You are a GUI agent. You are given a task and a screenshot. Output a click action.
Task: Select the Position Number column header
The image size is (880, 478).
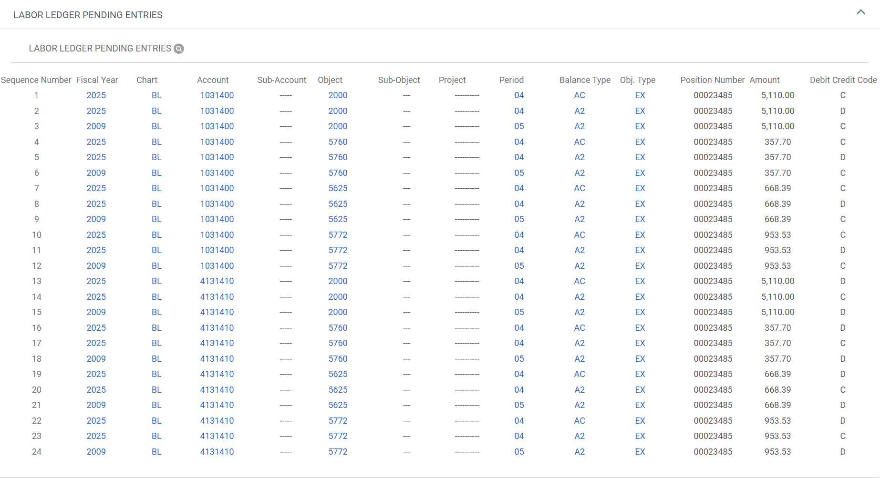tap(712, 80)
